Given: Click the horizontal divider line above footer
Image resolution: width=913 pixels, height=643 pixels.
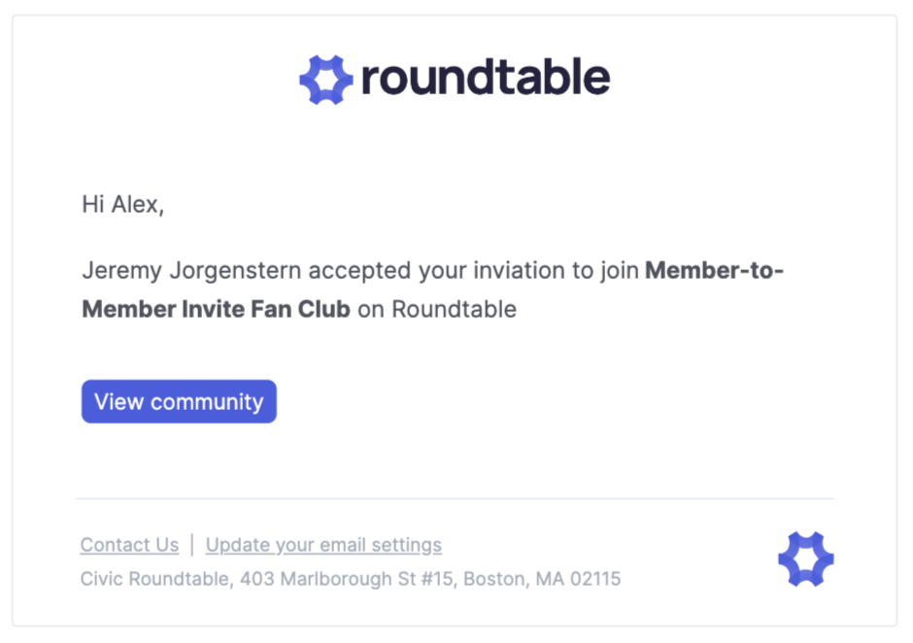Looking at the screenshot, I should pos(455,498).
